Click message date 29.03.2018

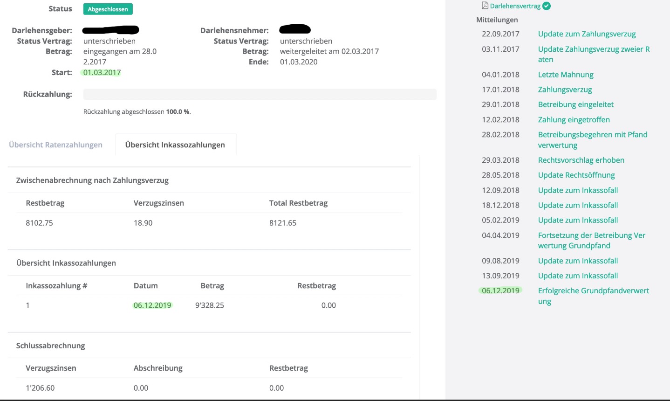(500, 160)
